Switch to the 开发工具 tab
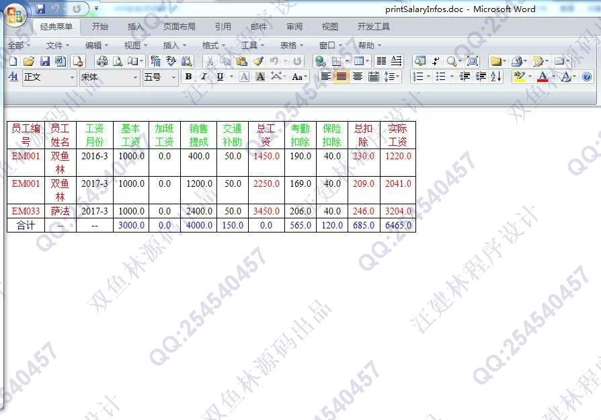Image resolution: width=601 pixels, height=420 pixels. click(x=374, y=26)
